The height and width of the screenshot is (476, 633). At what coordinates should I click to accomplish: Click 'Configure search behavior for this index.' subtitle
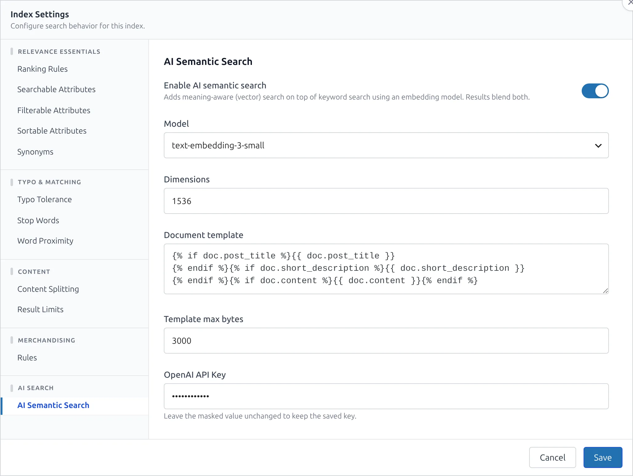pyautogui.click(x=78, y=26)
